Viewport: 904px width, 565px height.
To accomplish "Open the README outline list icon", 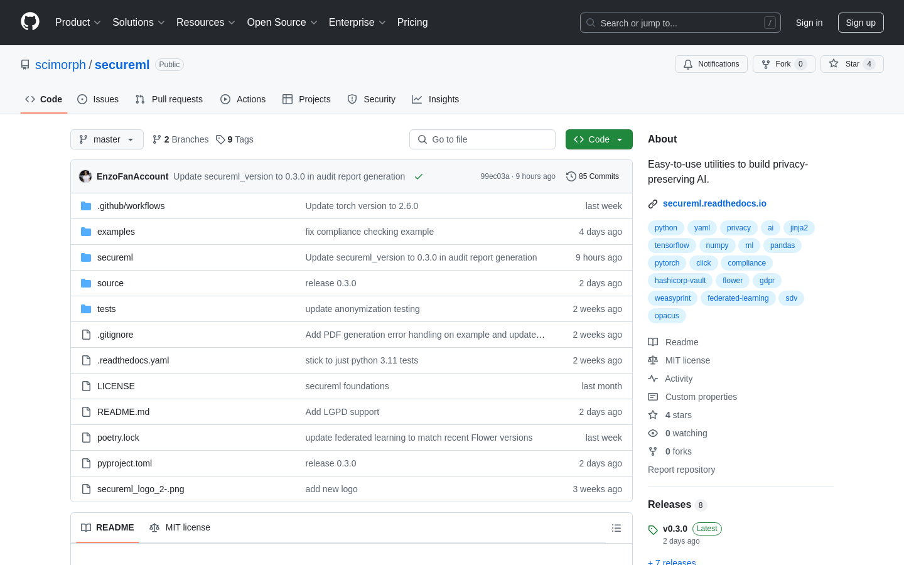I will point(616,528).
